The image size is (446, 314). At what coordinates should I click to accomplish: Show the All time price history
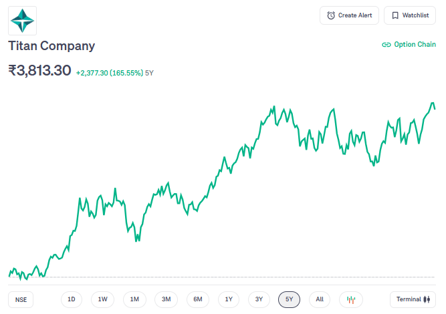[x=320, y=299]
